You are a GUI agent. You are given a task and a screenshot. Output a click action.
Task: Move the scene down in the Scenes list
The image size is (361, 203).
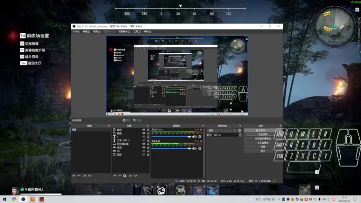pos(90,175)
